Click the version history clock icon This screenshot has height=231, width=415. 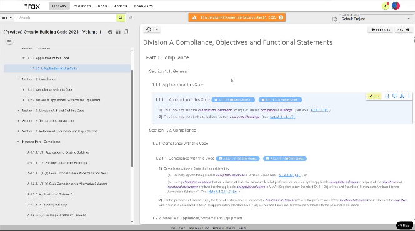[x=149, y=29]
